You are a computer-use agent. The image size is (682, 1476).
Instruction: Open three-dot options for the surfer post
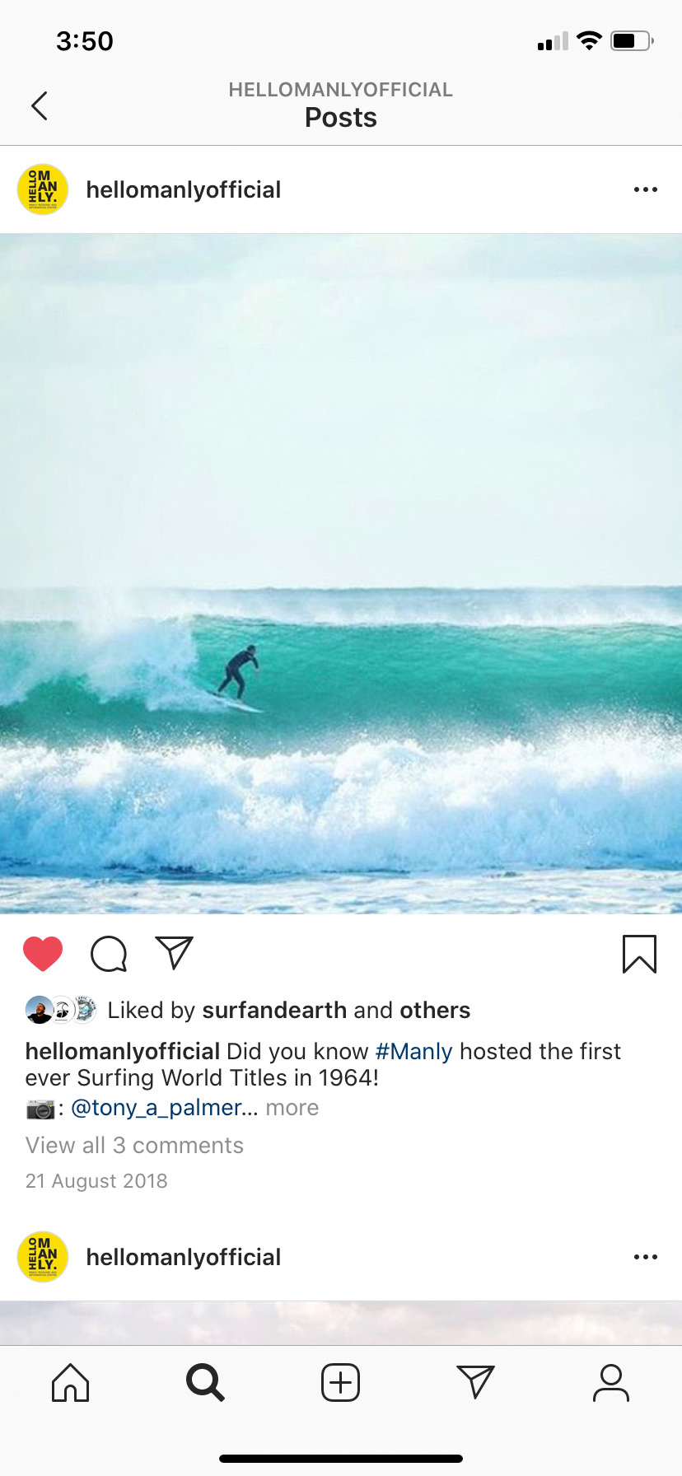(646, 189)
